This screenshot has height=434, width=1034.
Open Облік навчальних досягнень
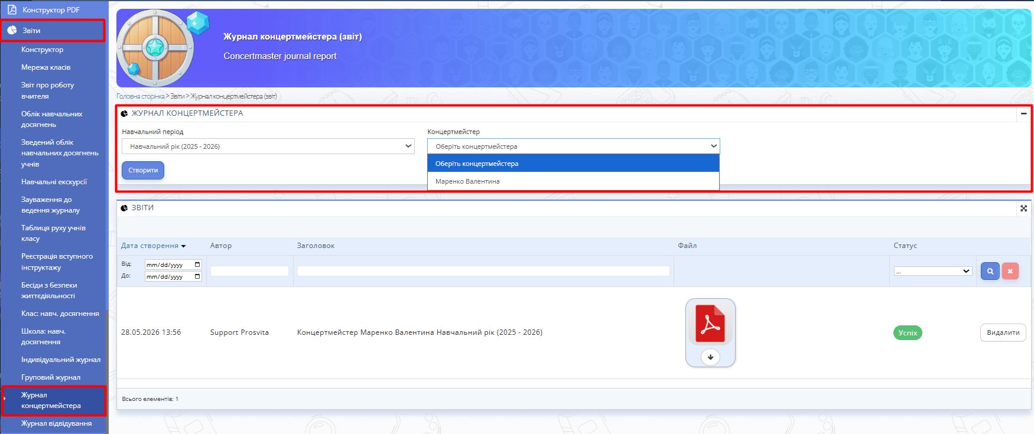pos(52,119)
